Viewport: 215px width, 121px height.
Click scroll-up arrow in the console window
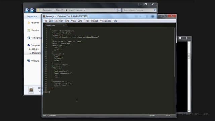[x=189, y=43]
